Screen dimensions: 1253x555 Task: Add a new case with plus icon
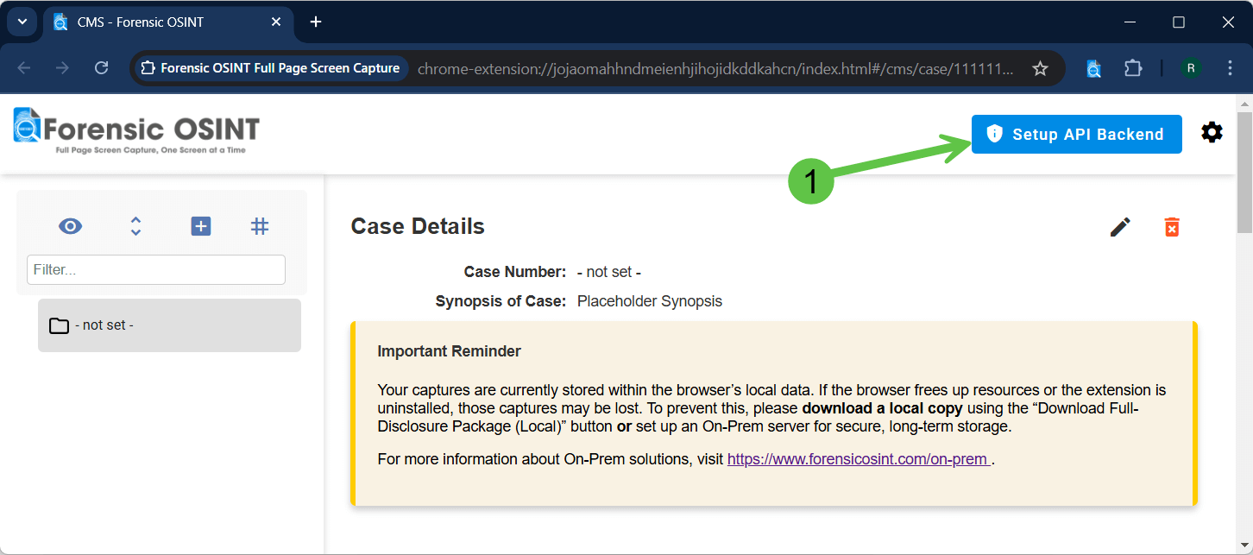pyautogui.click(x=200, y=226)
